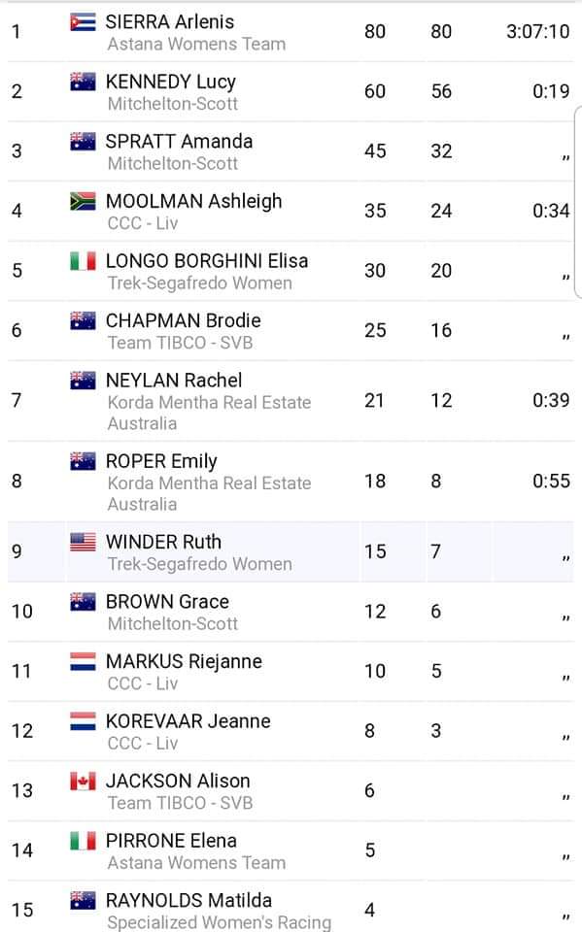
Task: Click the Dutch flag next to MARKUS Riejanne
Action: (83, 661)
